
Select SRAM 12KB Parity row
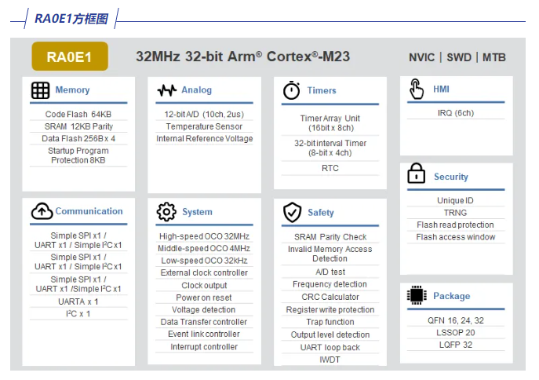click(78, 126)
